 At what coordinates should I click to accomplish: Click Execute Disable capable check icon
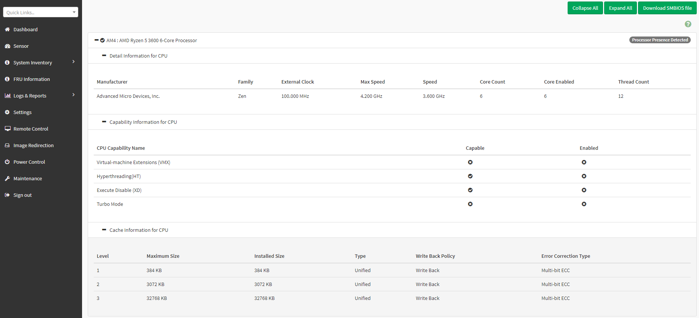click(x=470, y=190)
